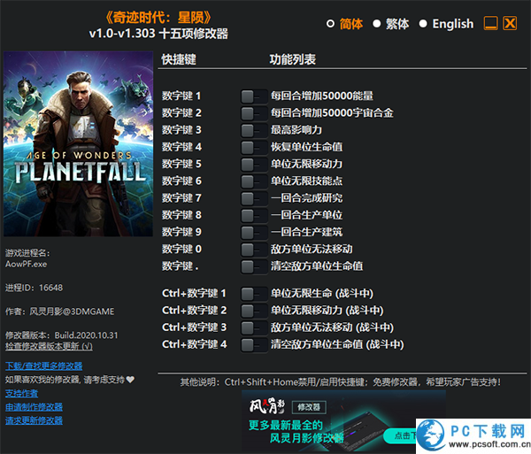Click the 支持作者 link
The height and width of the screenshot is (454, 531).
(x=21, y=394)
